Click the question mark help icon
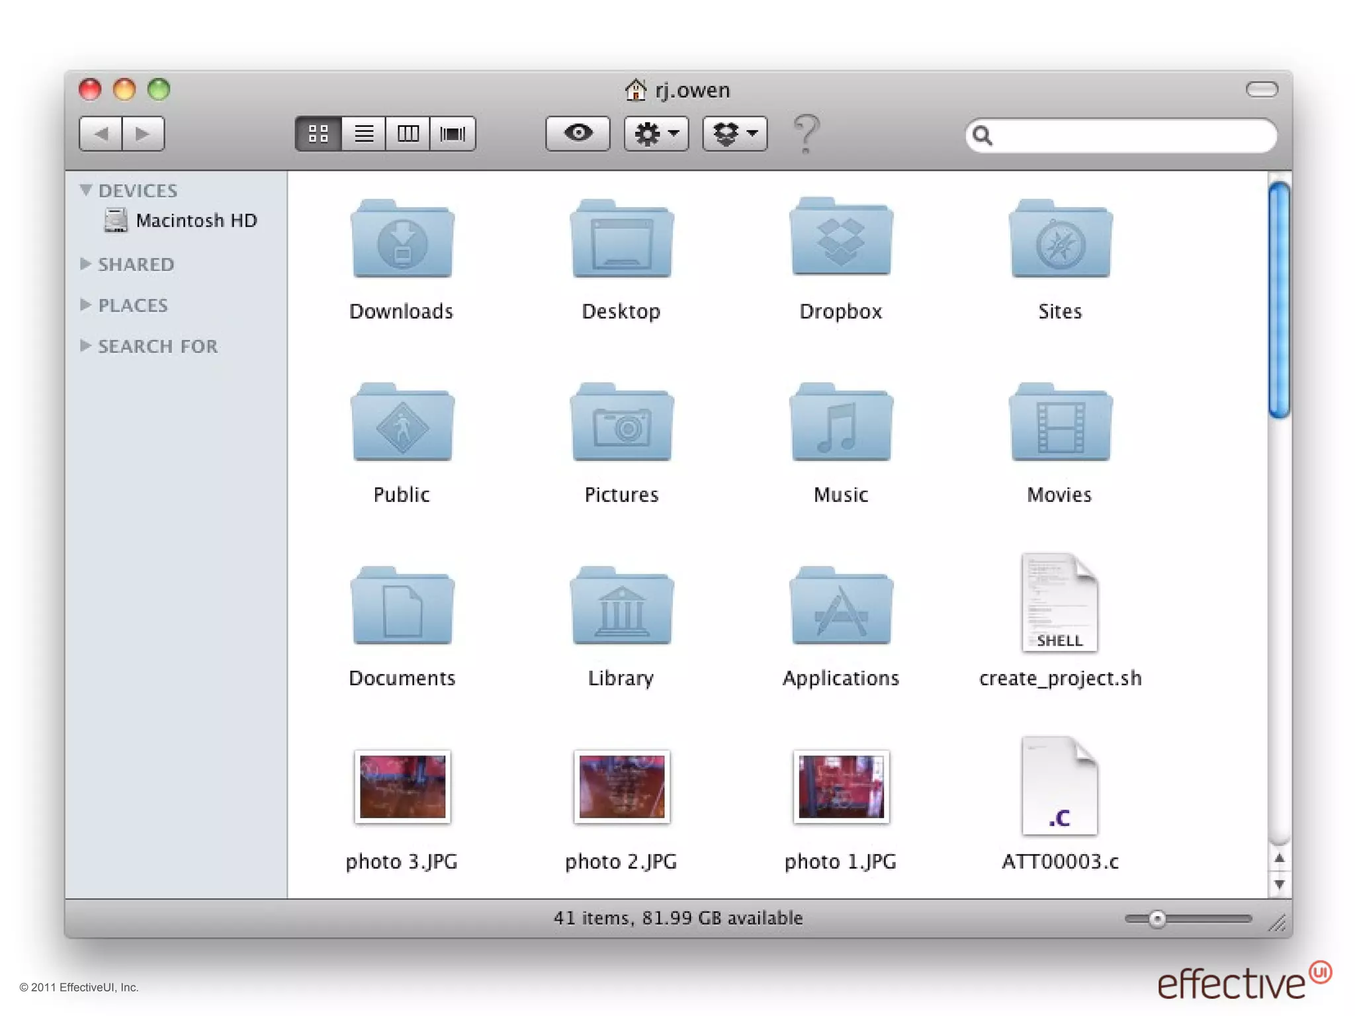 pyautogui.click(x=806, y=134)
